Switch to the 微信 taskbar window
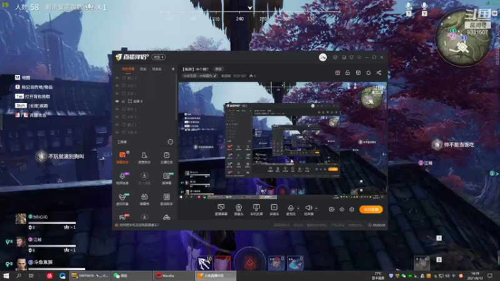 pyautogui.click(x=131, y=275)
